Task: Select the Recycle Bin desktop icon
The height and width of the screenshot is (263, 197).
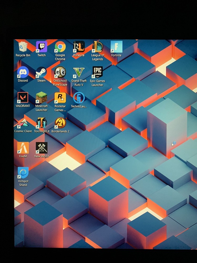Action: (x=23, y=47)
